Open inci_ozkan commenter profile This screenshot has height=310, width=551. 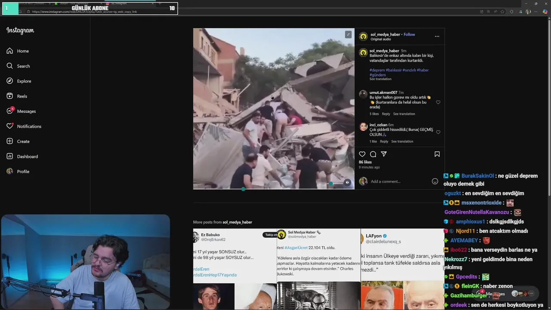tap(378, 125)
